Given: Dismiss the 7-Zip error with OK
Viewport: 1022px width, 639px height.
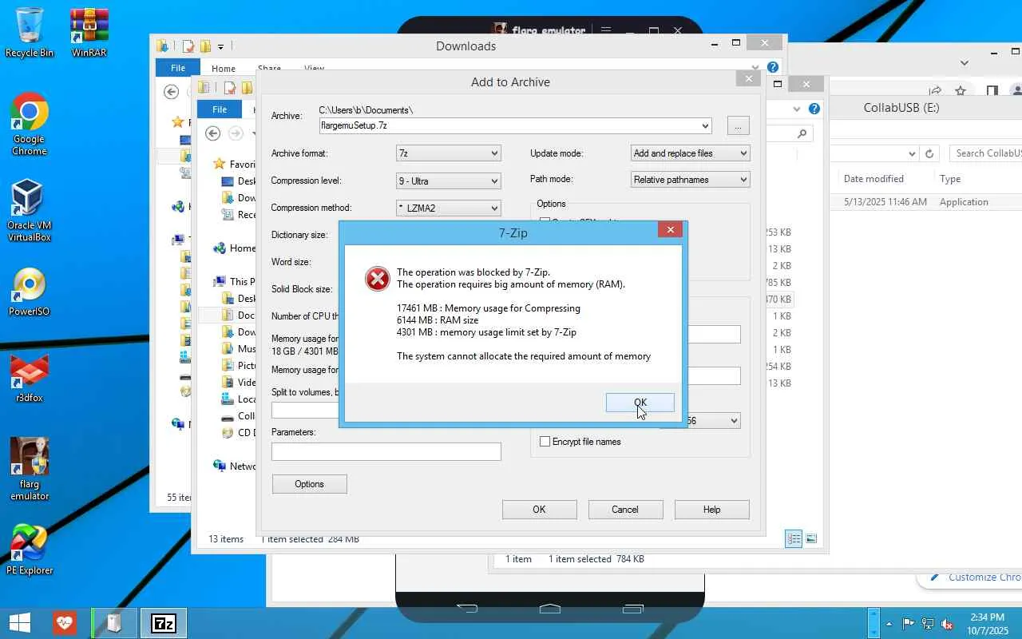Looking at the screenshot, I should [x=640, y=403].
